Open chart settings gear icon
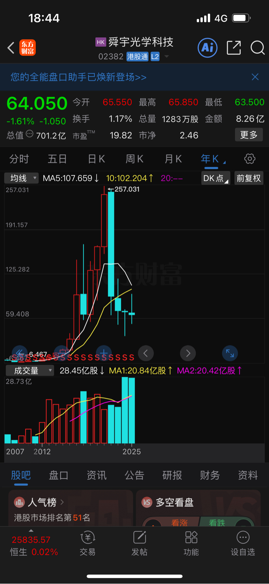The height and width of the screenshot is (584, 269). pos(250,159)
